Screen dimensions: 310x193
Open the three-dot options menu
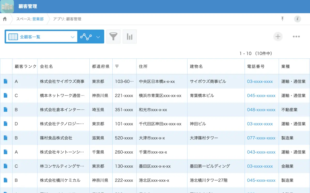pos(296,37)
